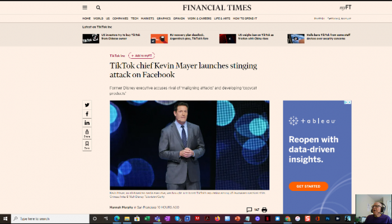Click the 'Latest on TikTok Inc' heading
This screenshot has width=392, height=224.
[97, 27]
